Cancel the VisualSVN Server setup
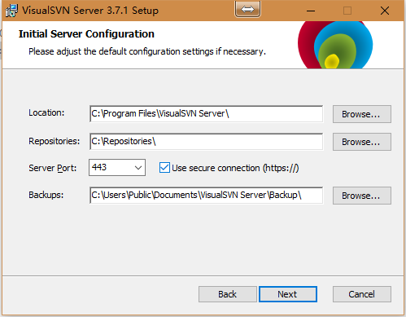This screenshot has height=317, width=406. [362, 294]
